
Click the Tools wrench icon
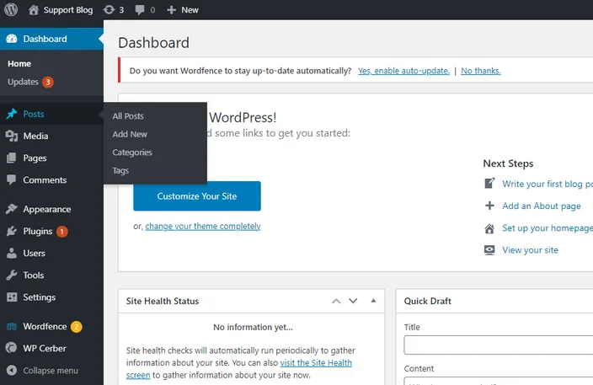coord(12,275)
